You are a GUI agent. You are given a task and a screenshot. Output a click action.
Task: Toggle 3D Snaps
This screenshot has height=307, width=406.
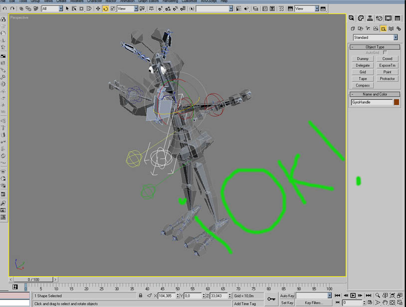(x=161, y=8)
